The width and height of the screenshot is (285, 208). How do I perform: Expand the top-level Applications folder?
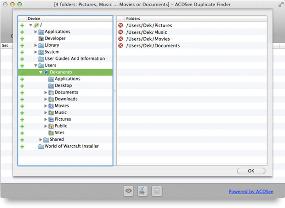coord(36,32)
